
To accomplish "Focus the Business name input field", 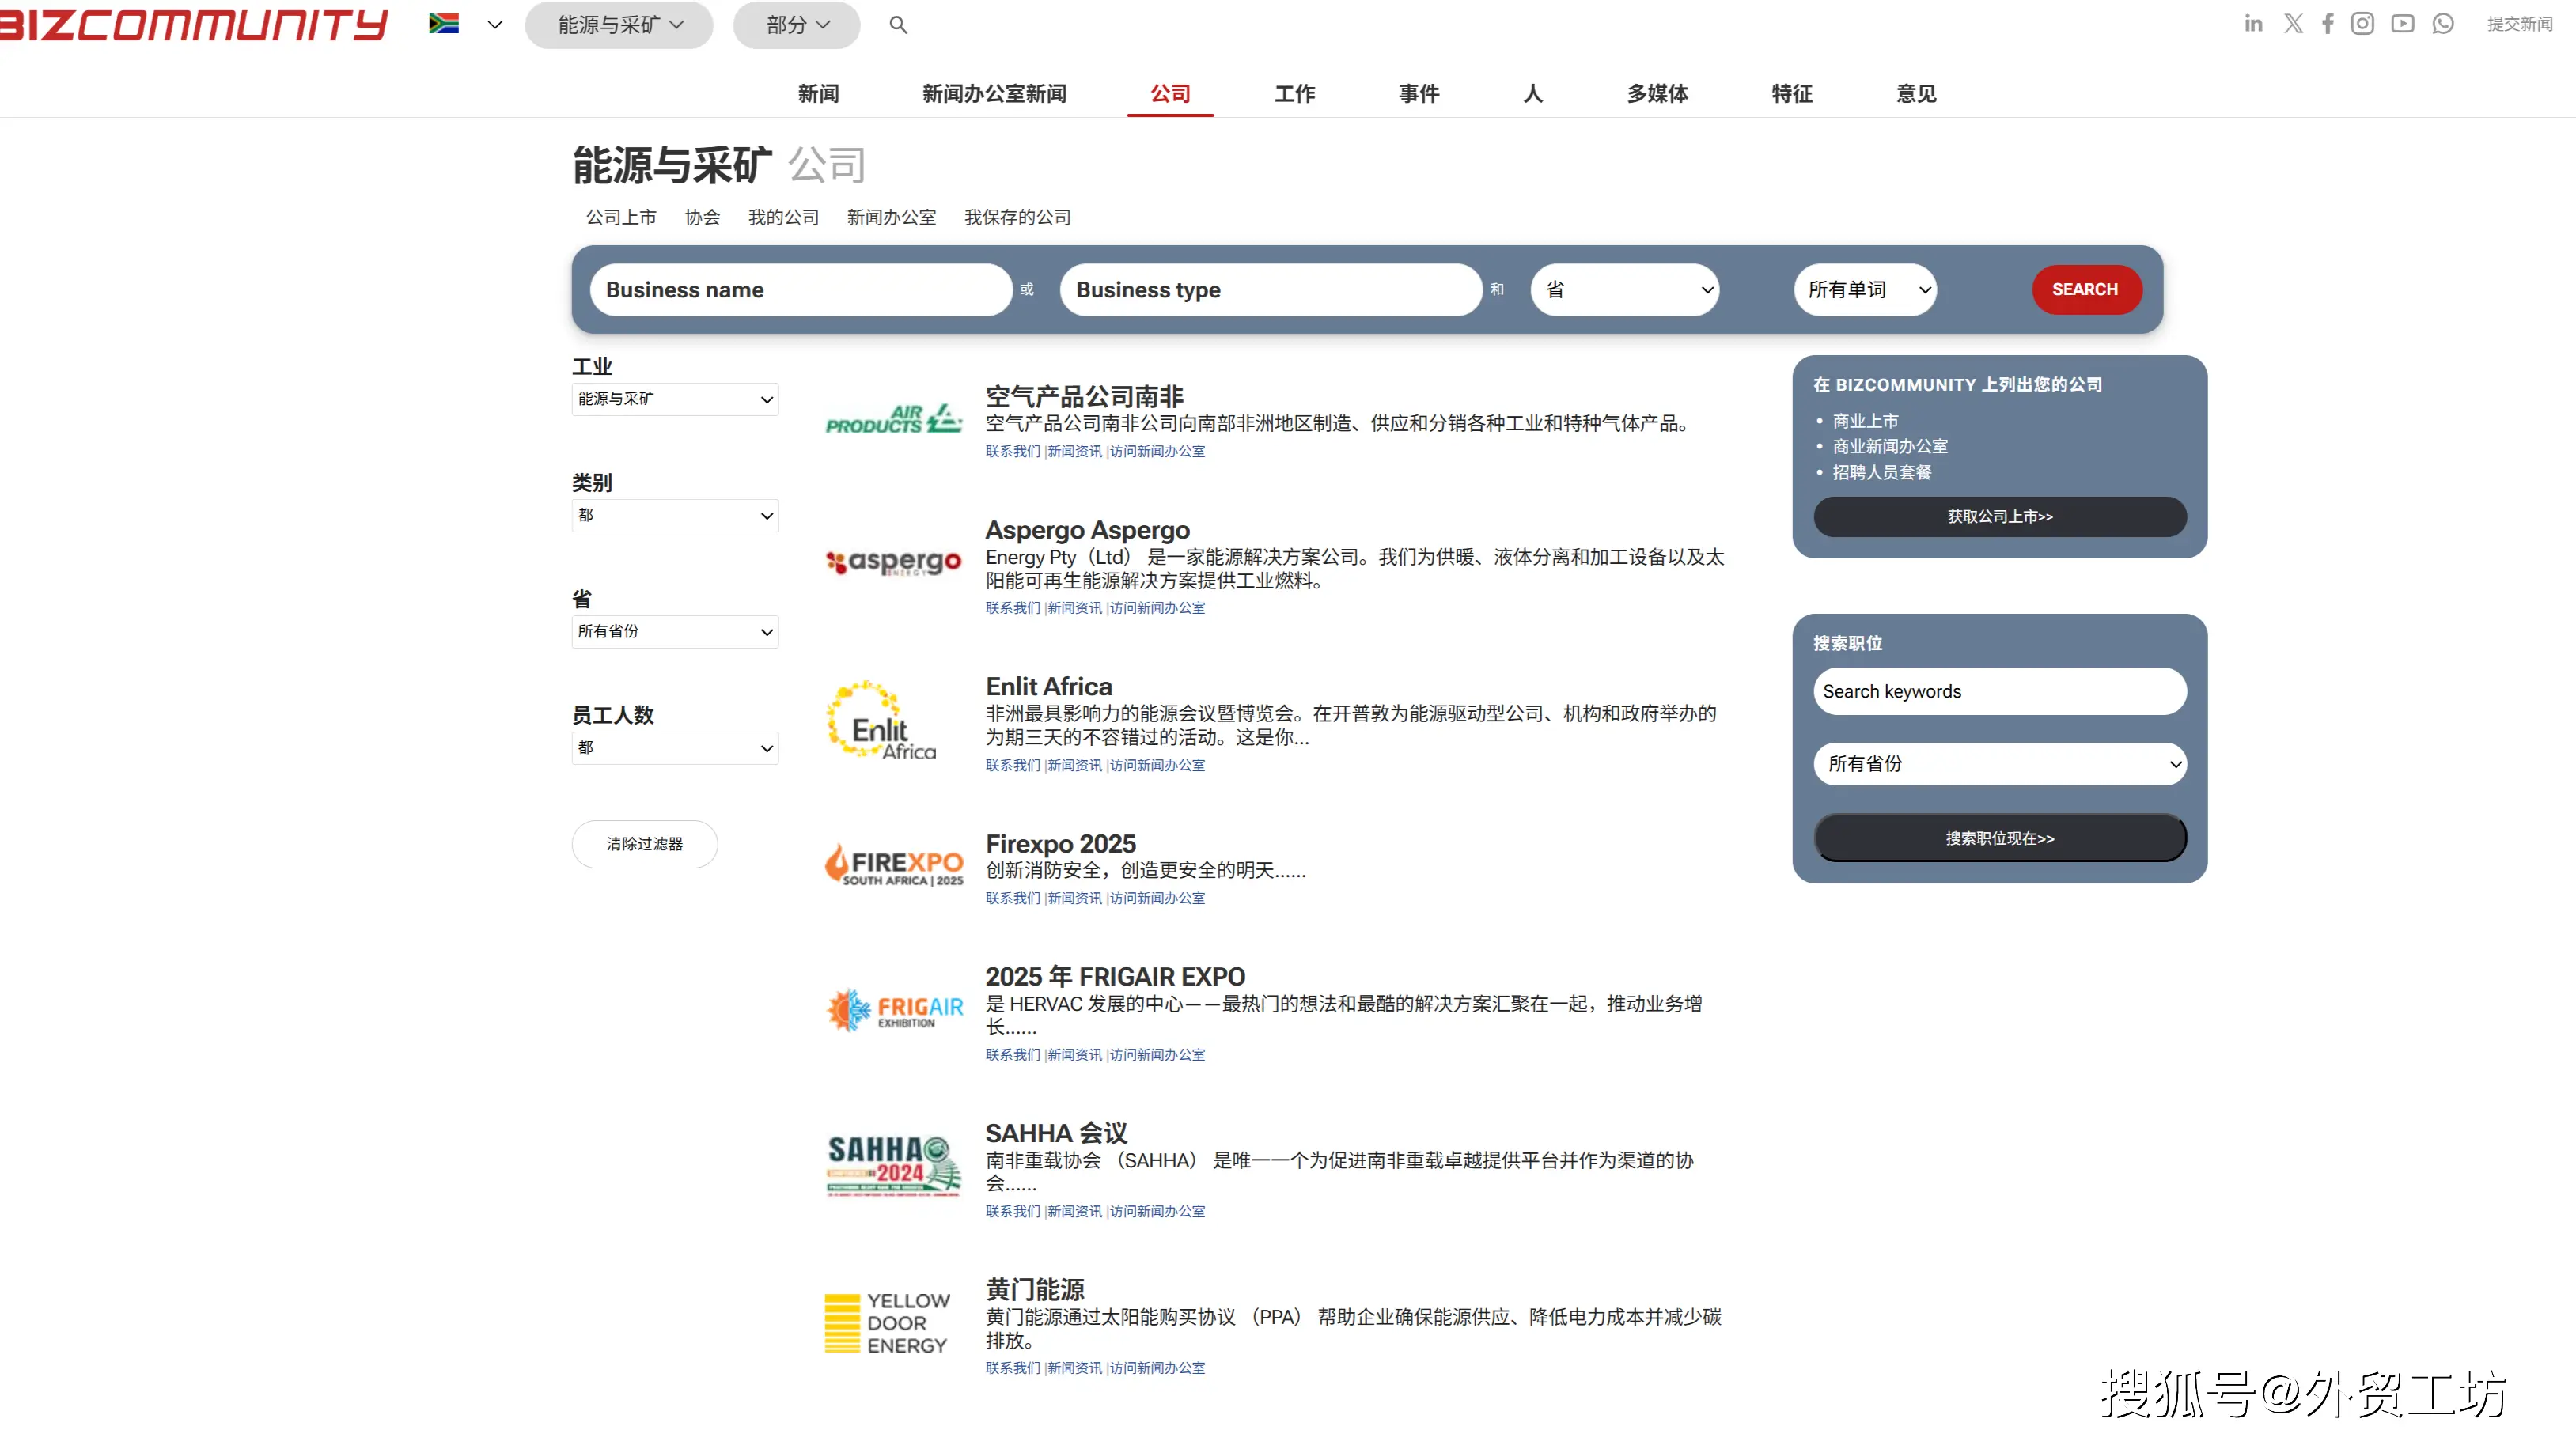I will (801, 290).
